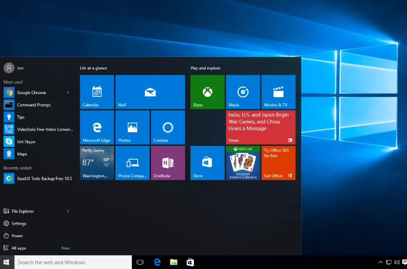Click the Windows Start button

pyautogui.click(x=7, y=262)
